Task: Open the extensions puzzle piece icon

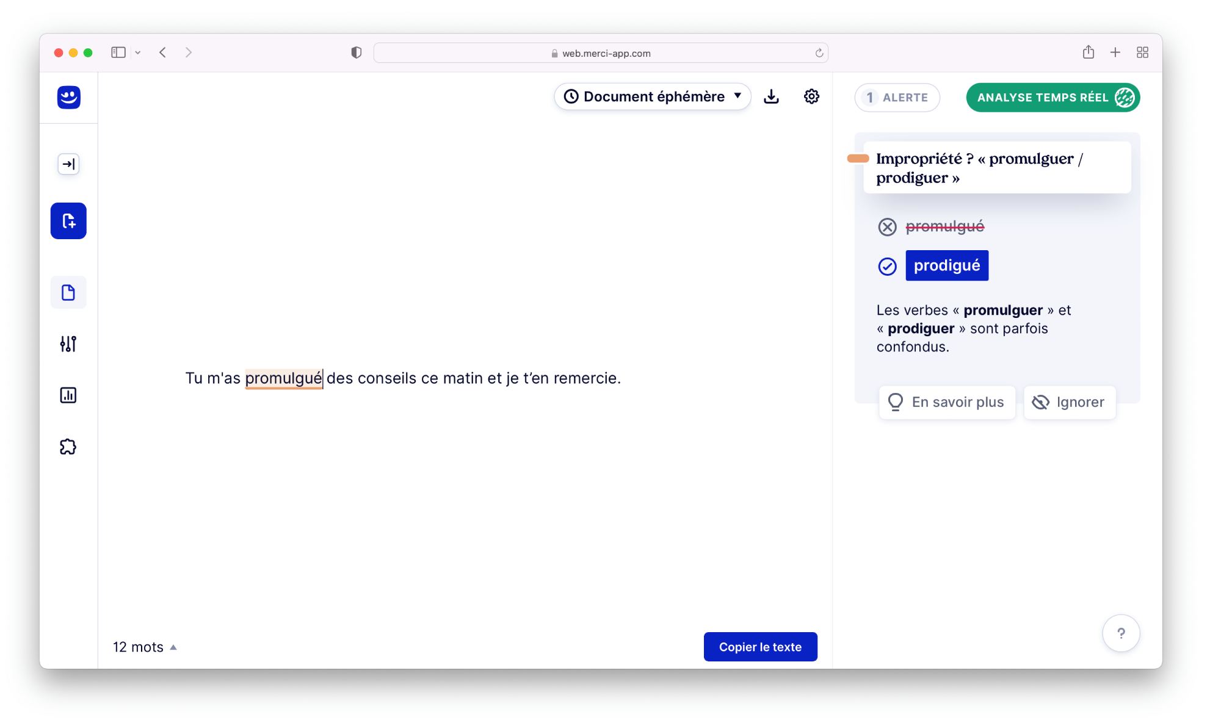Action: [x=68, y=447]
